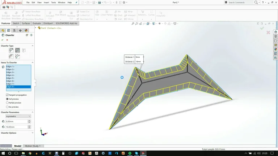Select the No preview radio button
Screen dimensions: 278x156
point(7,107)
